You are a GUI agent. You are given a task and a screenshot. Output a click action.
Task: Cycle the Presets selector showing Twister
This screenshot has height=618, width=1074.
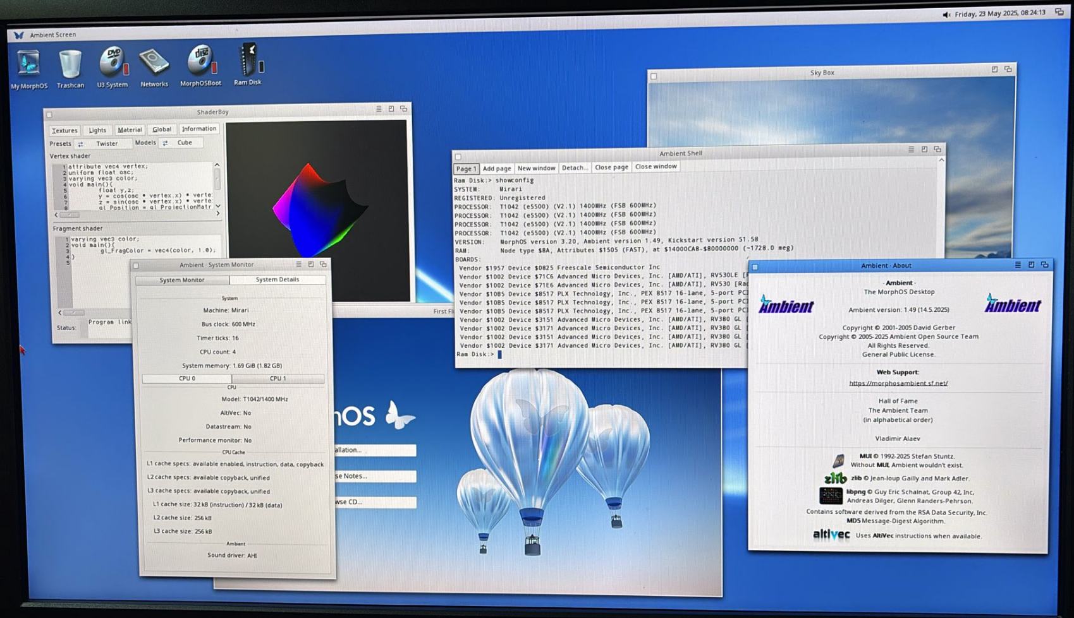(x=102, y=143)
